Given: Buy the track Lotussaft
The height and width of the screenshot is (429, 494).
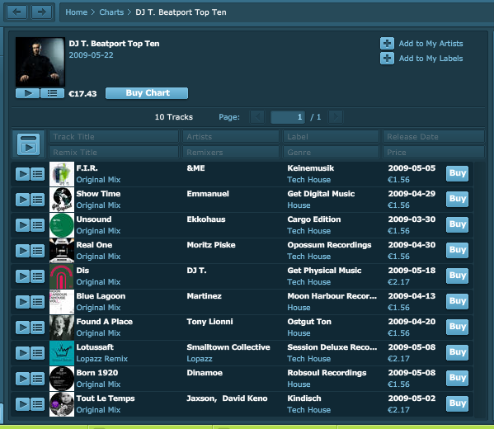Looking at the screenshot, I should pos(457,352).
